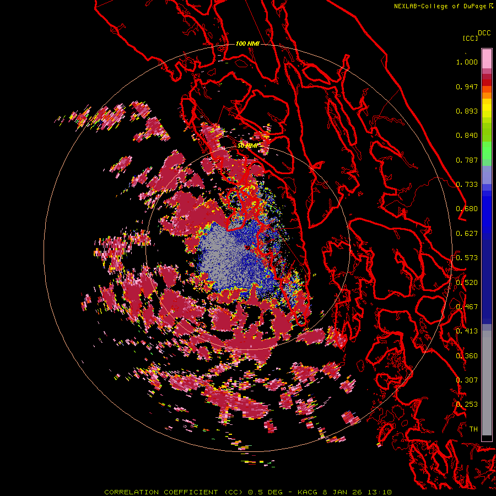This screenshot has width=496, height=496.
Task: Select the 0.307 scale value
Action: (x=467, y=380)
